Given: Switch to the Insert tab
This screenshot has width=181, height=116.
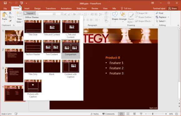Looking at the screenshot, I should pyautogui.click(x=27, y=8).
